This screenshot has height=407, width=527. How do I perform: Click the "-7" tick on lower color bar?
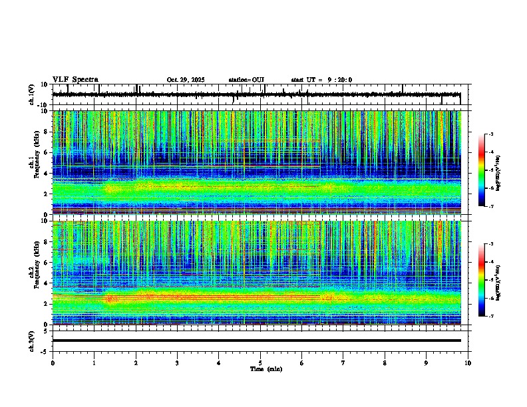pyautogui.click(x=490, y=316)
